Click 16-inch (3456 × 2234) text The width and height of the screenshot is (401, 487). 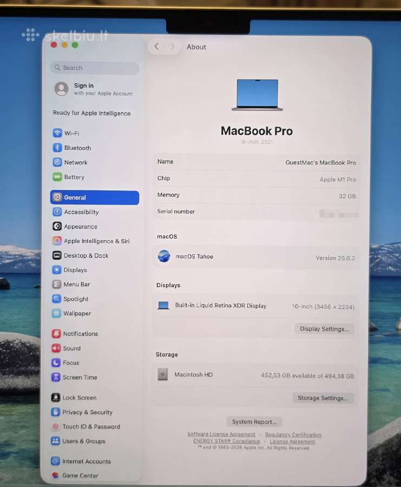point(323,307)
